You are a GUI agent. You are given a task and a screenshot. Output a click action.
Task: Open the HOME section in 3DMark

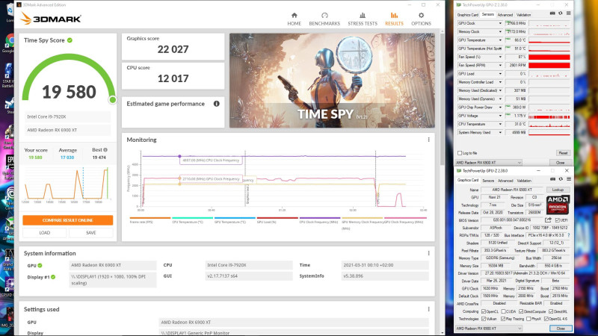coord(294,19)
